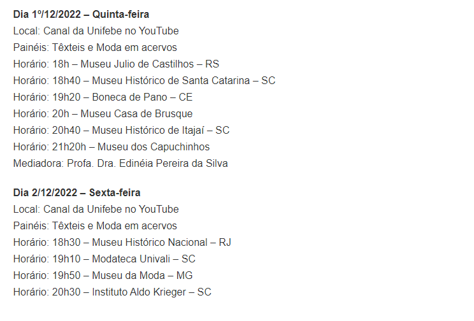Viewport: 474px width, 321px height.
Task: Click second Painéis: Têxteis e Moda em acervos
Action: (x=95, y=226)
